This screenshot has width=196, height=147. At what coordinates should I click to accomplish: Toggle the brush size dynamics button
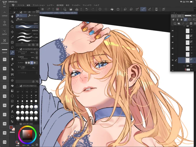(37, 53)
